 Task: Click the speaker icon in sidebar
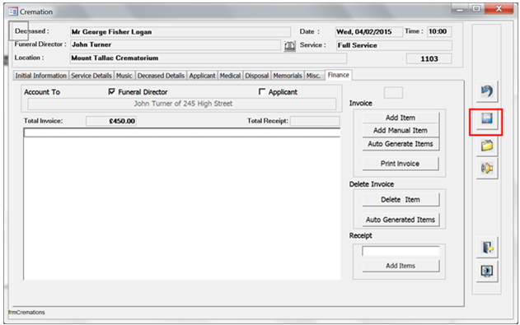tap(487, 169)
